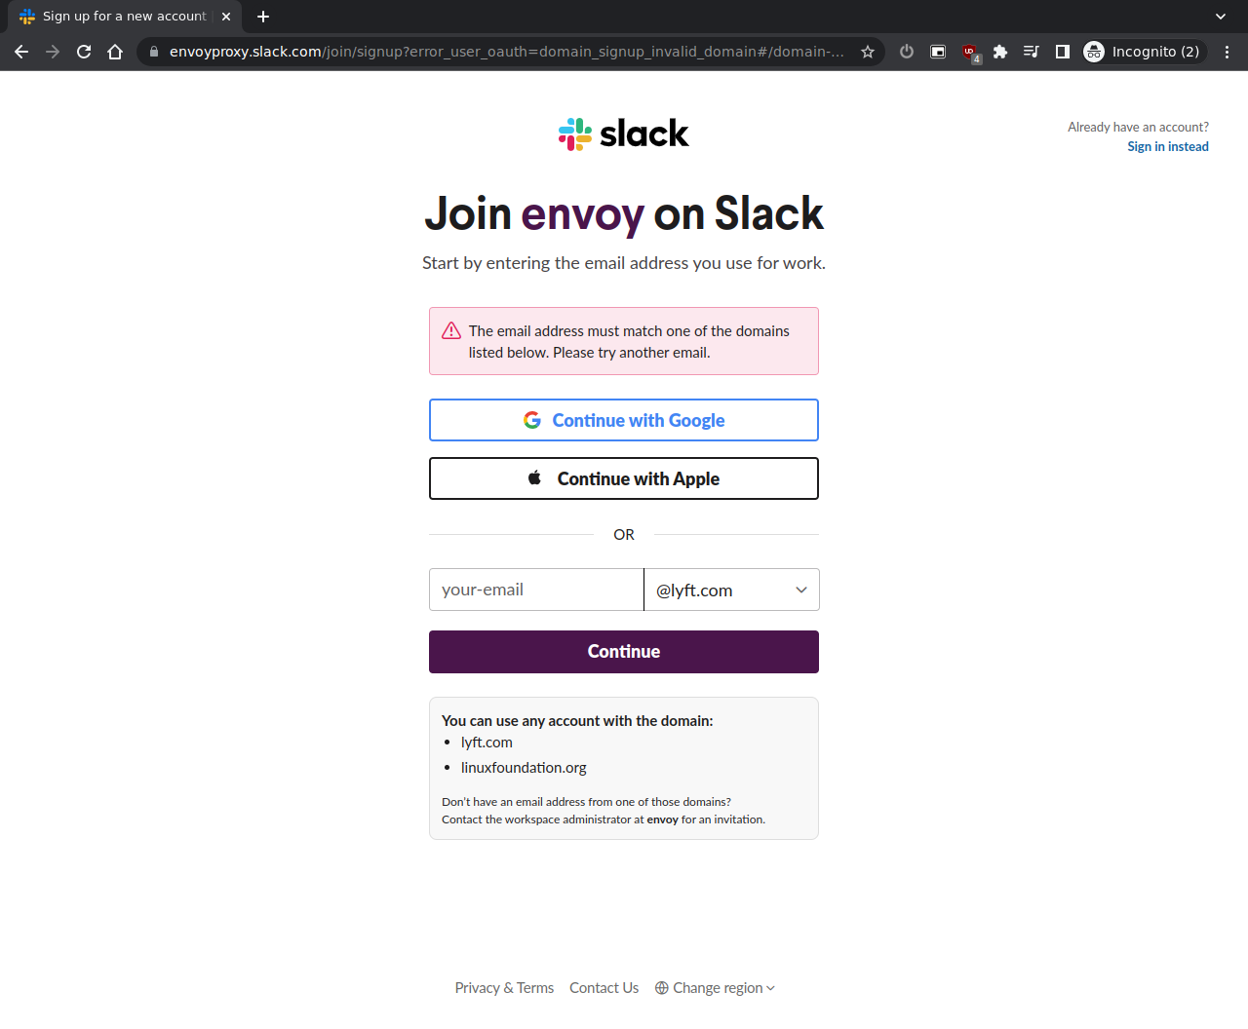The height and width of the screenshot is (1029, 1248).
Task: Click the Incognito profile indicator in the toolbar
Action: [1143, 51]
